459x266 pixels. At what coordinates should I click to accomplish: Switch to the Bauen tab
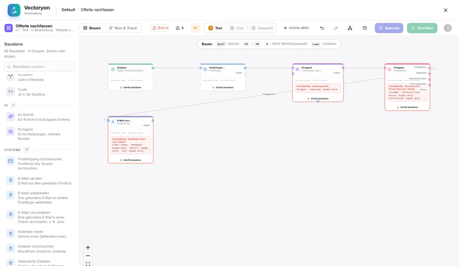coord(92,28)
